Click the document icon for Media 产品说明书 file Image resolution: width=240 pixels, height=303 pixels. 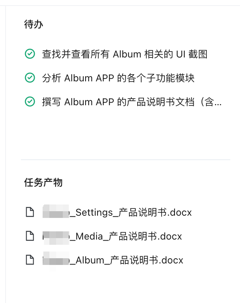[x=30, y=236]
